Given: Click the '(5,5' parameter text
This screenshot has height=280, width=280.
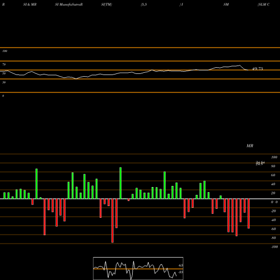Looking at the screenshot, I should coord(144,4).
